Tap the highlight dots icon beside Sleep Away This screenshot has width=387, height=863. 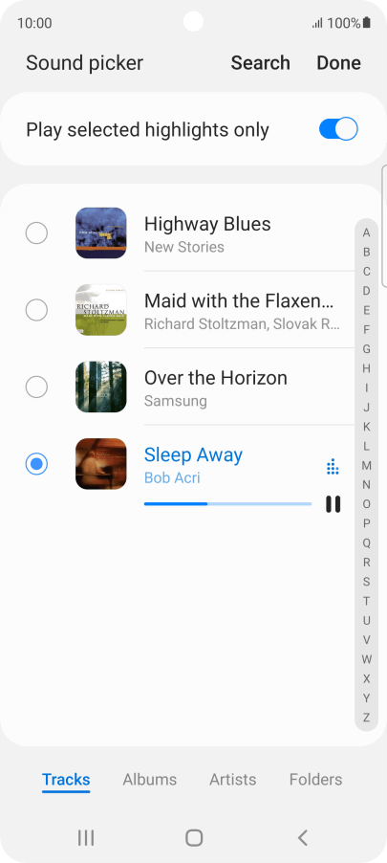tap(333, 467)
